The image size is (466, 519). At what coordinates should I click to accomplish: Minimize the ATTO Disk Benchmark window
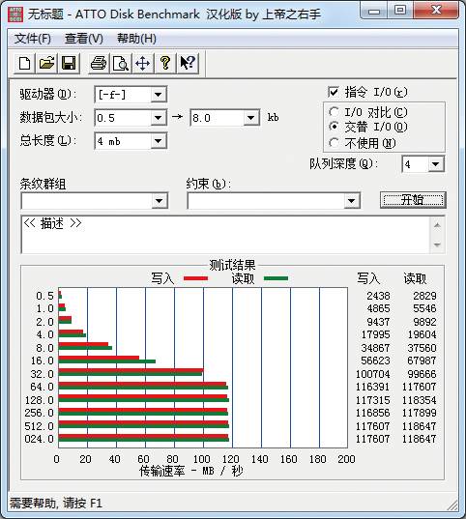pyautogui.click(x=374, y=11)
